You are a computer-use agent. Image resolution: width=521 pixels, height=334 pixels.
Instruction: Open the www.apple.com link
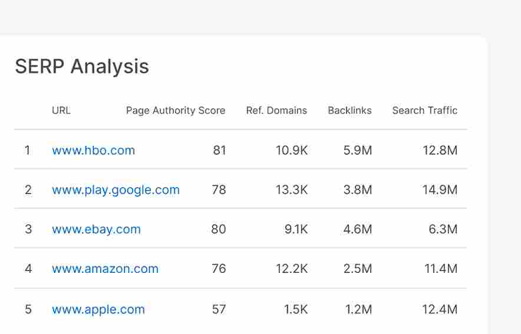click(98, 309)
